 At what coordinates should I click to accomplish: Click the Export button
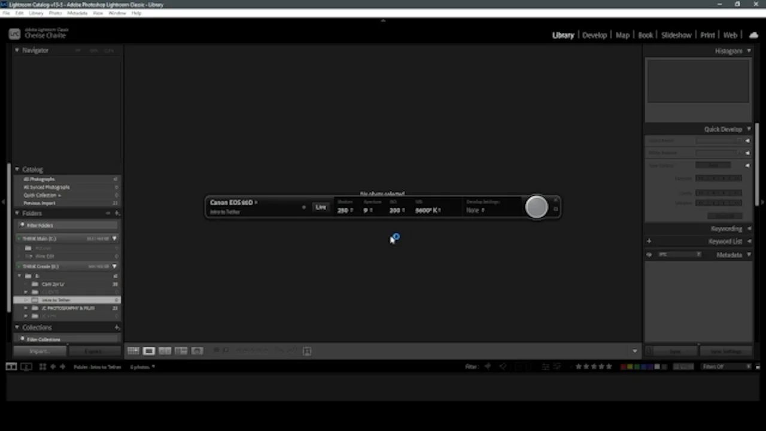(x=94, y=351)
